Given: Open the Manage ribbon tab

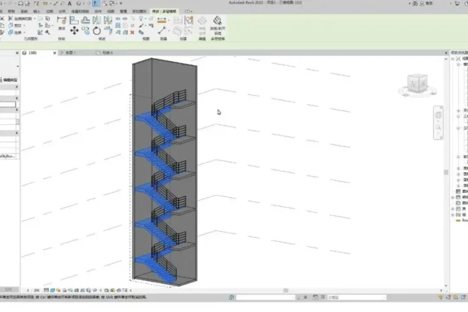Looking at the screenshot, I should click(123, 11).
